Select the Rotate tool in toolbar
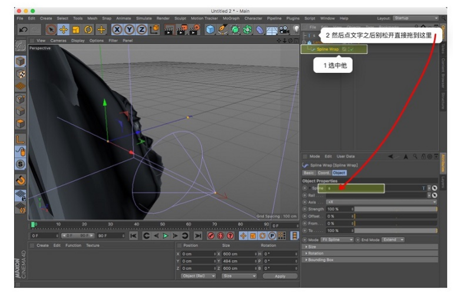This screenshot has height=296, width=453. point(88,29)
